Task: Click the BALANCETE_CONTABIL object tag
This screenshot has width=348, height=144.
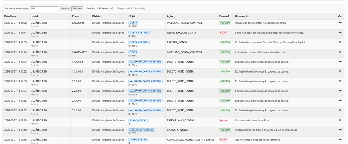Action: pos(142,130)
